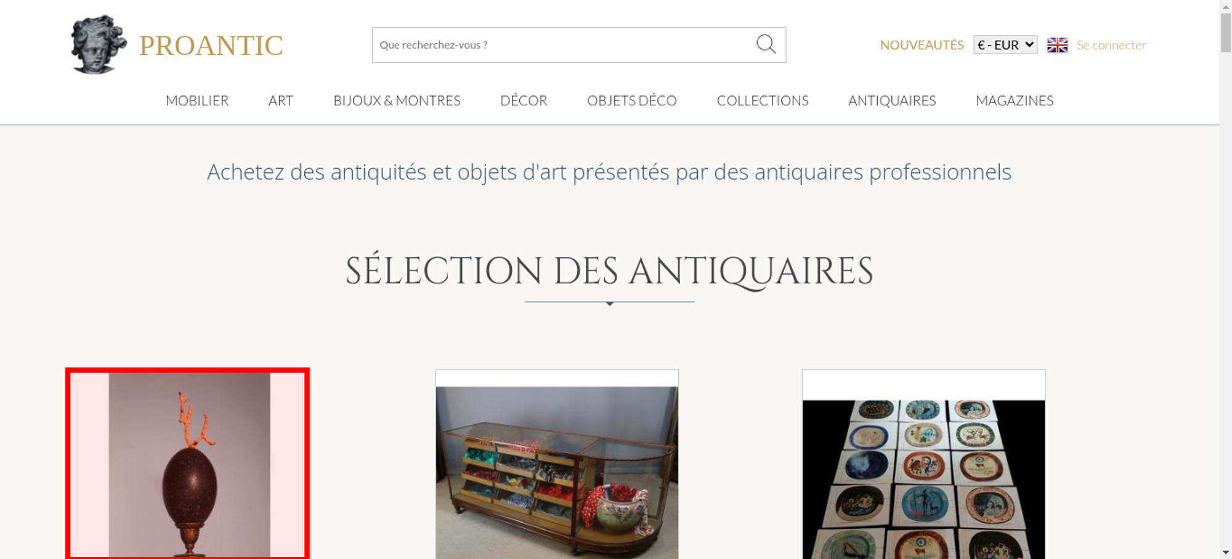
Task: Open the painted ceramic plates thumbnail
Action: pyautogui.click(x=923, y=464)
